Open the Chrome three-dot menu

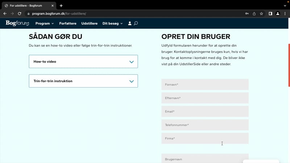point(285,14)
